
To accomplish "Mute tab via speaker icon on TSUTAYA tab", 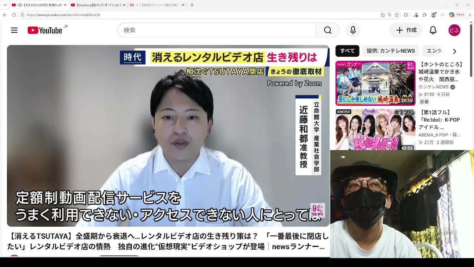I will point(19,5).
